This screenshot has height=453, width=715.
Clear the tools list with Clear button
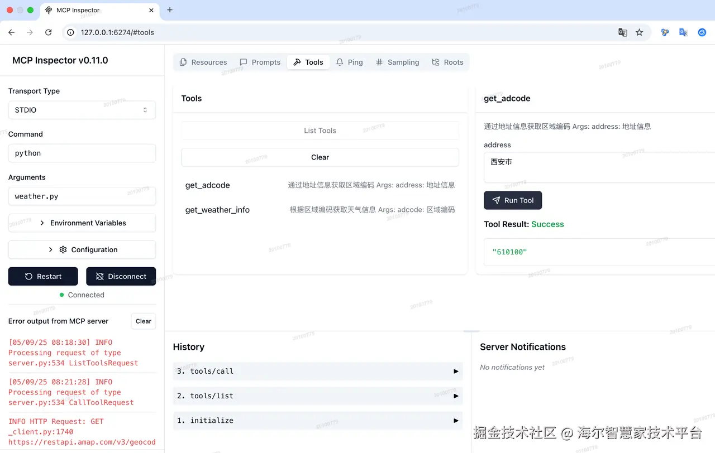320,157
